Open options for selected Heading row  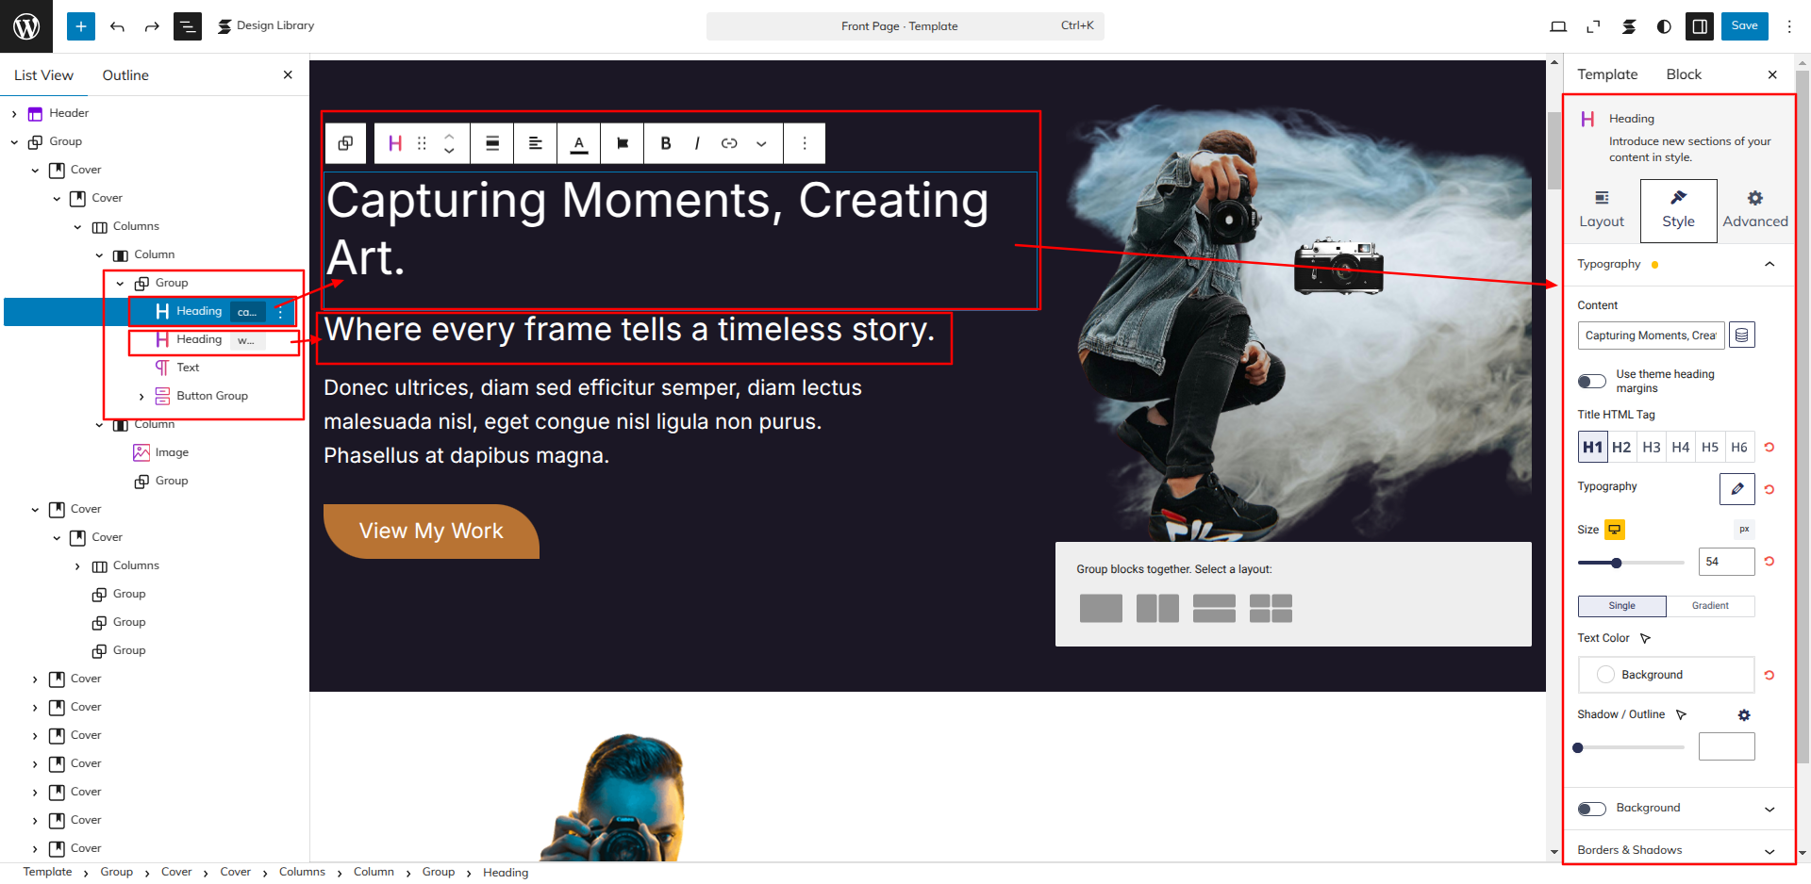click(x=280, y=312)
